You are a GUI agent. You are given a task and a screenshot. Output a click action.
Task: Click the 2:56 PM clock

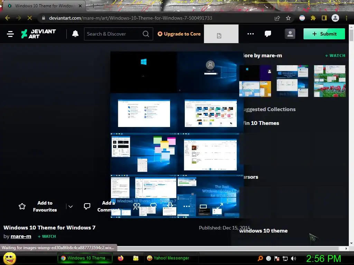323,258
